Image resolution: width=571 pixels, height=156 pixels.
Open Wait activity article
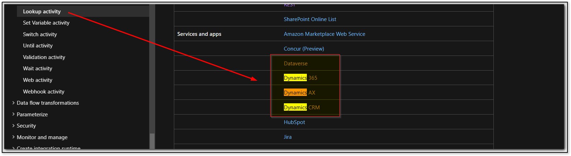coord(37,69)
